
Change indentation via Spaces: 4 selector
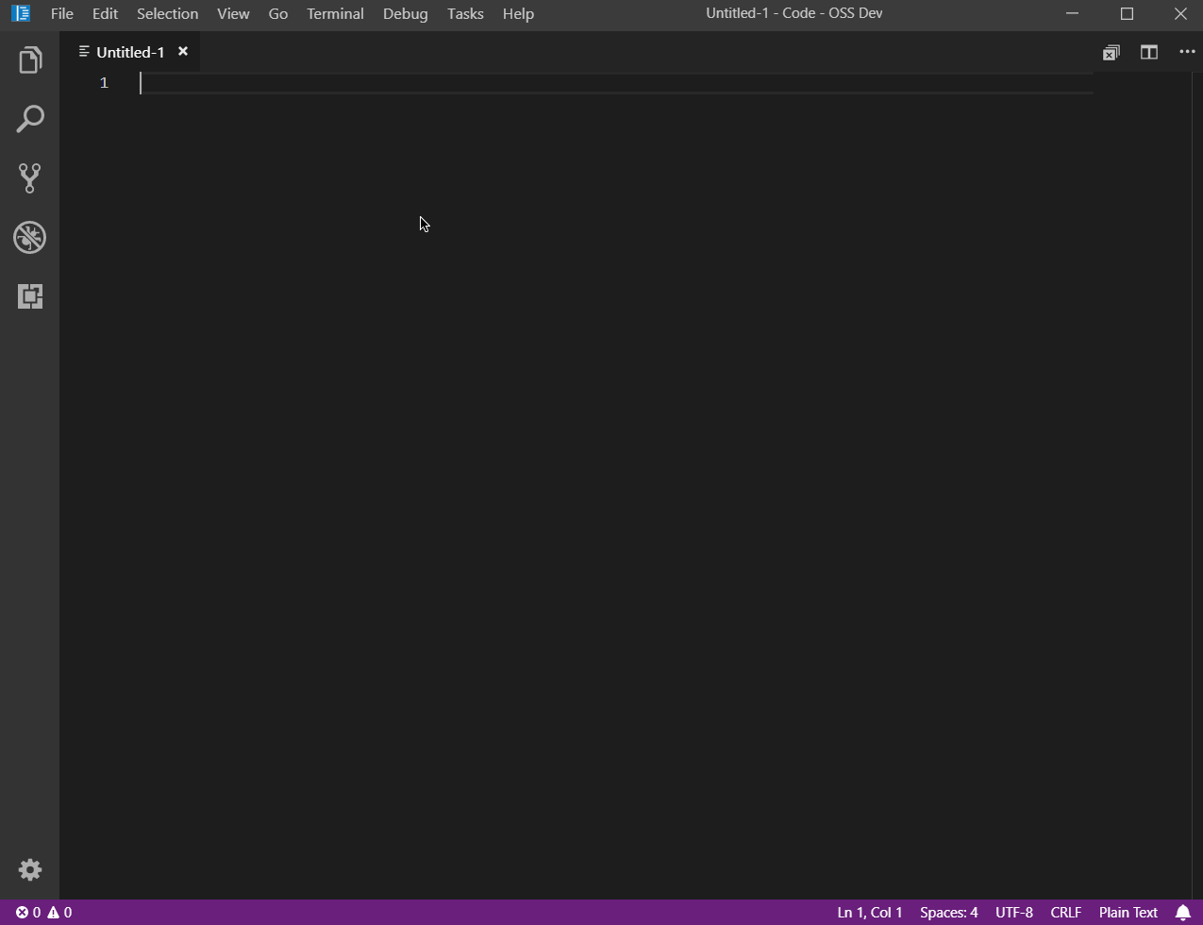[x=948, y=912]
